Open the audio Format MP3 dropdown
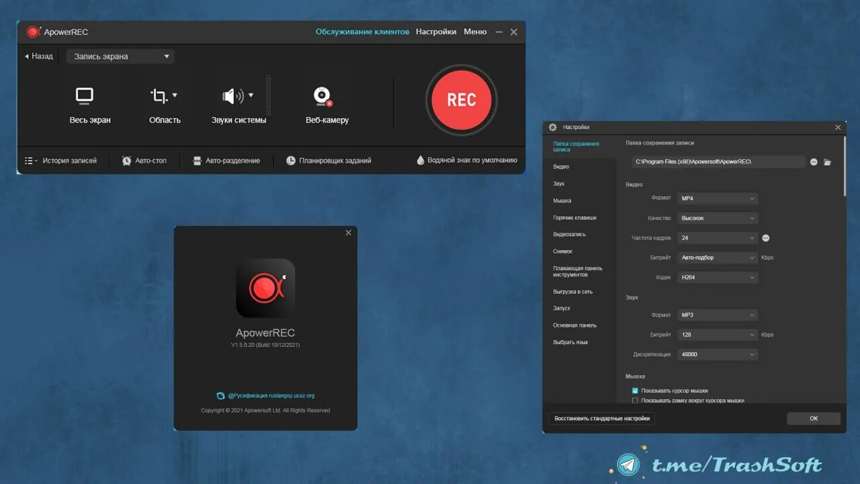 [x=718, y=315]
